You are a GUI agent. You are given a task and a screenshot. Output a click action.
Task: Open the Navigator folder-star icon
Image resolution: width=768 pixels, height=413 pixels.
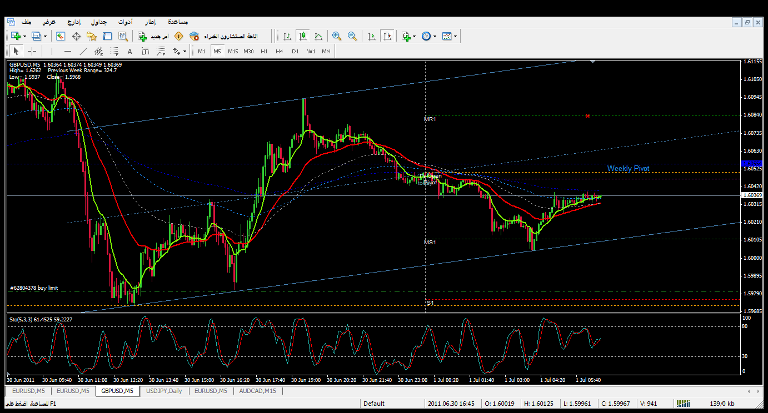92,36
